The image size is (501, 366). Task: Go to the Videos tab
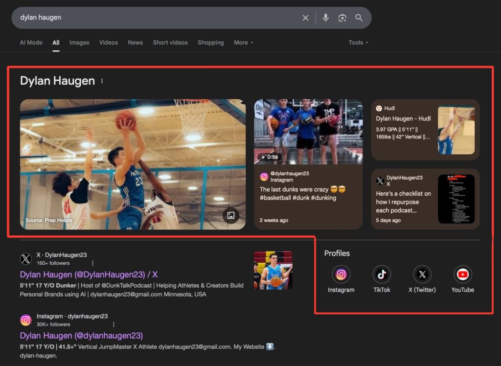tap(108, 43)
